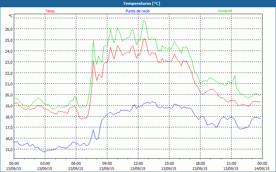Click the 25,0 y-axis value

[x=9, y=40]
